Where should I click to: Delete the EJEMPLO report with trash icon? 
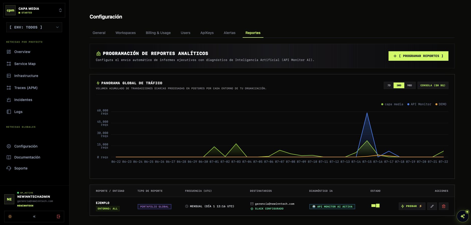(444, 206)
